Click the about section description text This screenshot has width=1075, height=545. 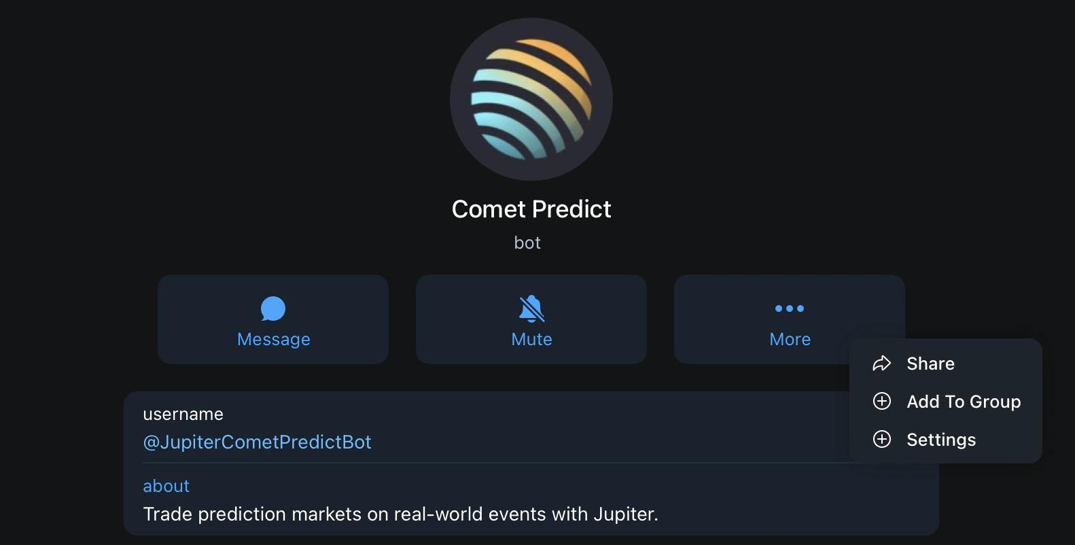coord(400,514)
